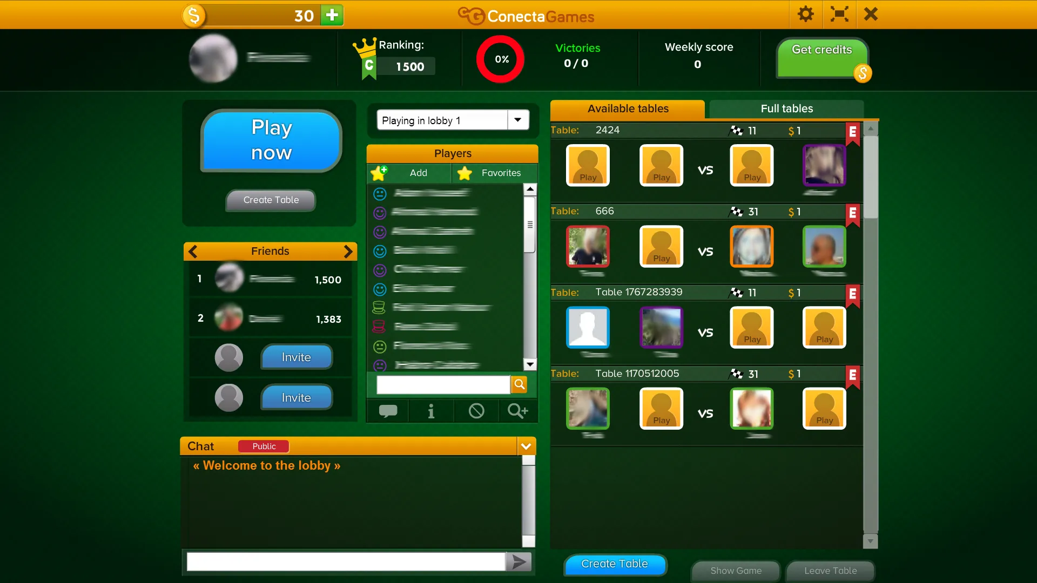Image resolution: width=1037 pixels, height=583 pixels.
Task: Expand the lobby selector dropdown
Action: pos(517,120)
